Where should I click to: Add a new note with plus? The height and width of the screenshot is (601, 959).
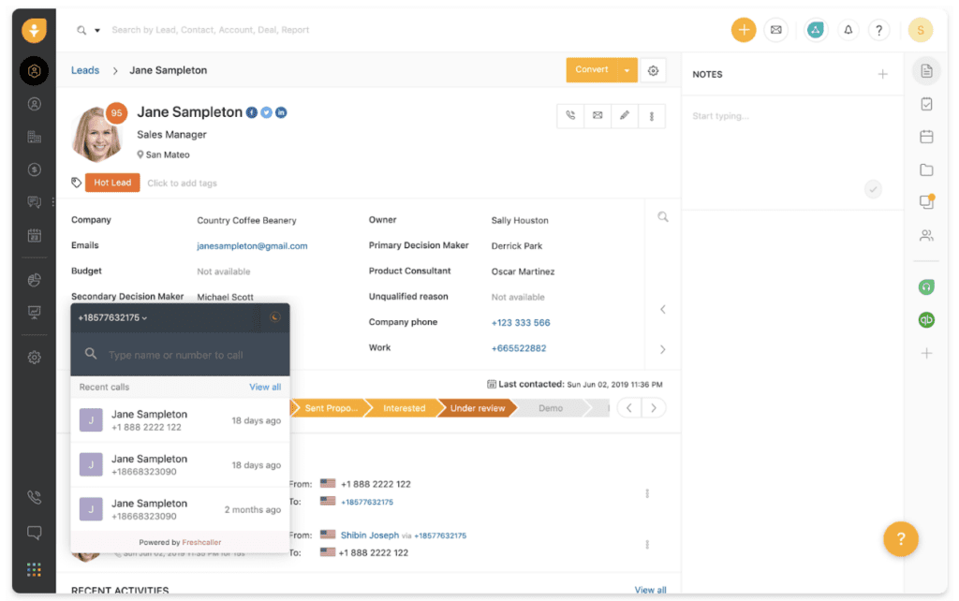[882, 74]
